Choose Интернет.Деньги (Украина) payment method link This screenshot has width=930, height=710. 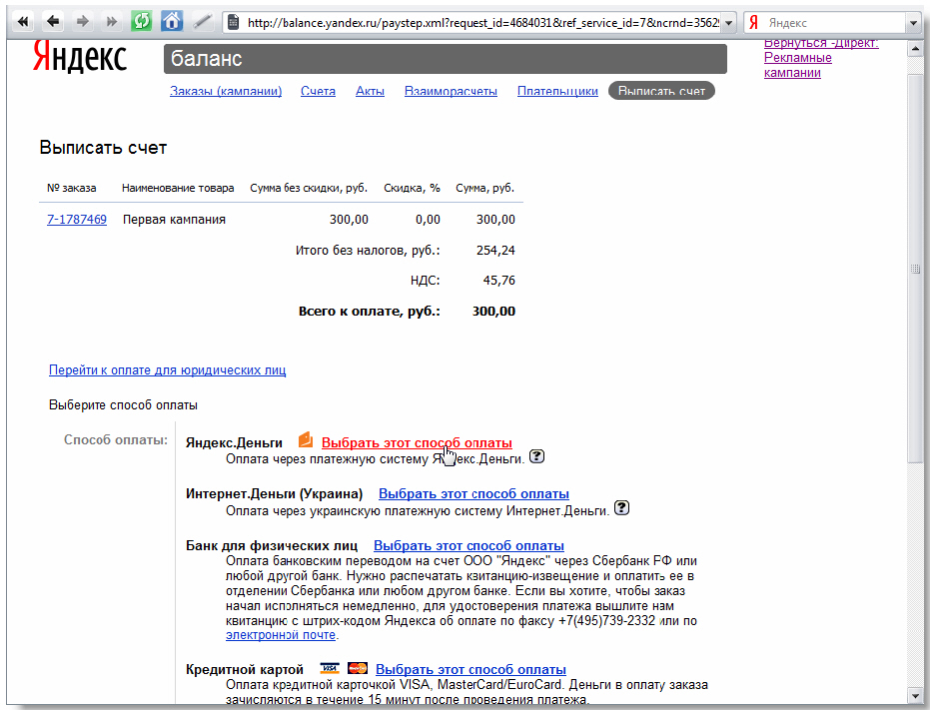[x=473, y=493]
